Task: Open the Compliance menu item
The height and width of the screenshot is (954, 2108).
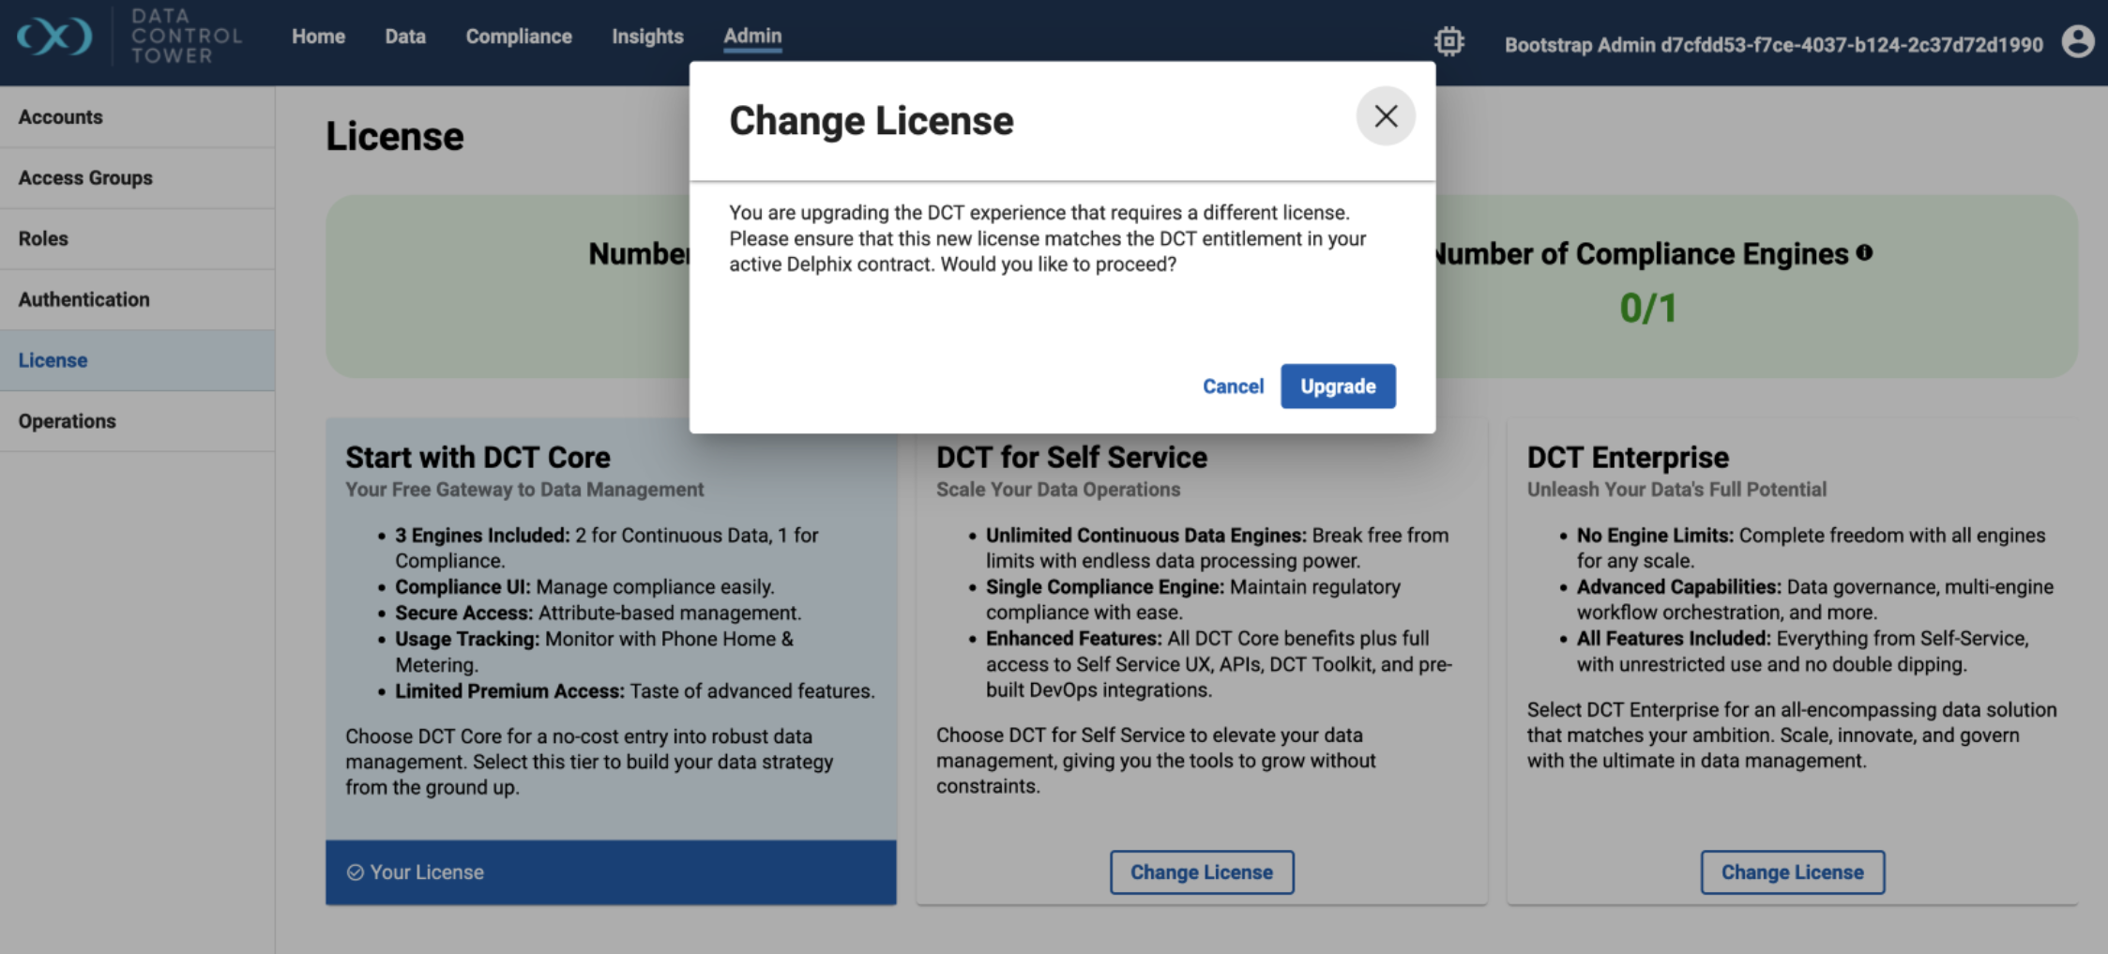Action: (519, 37)
